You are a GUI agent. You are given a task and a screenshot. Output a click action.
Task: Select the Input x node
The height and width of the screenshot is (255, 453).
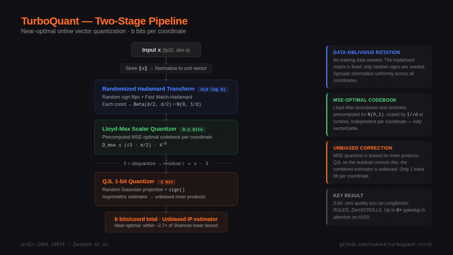166,49
